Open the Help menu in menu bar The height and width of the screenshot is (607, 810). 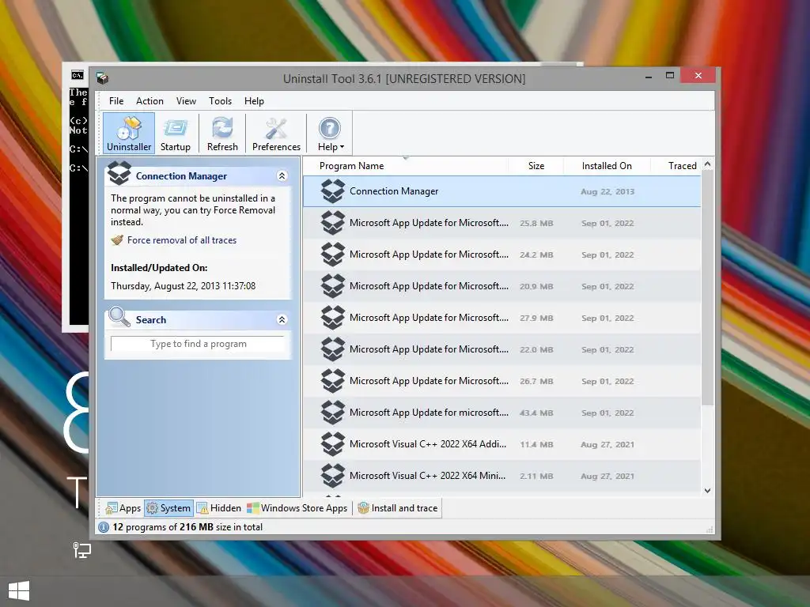point(254,101)
